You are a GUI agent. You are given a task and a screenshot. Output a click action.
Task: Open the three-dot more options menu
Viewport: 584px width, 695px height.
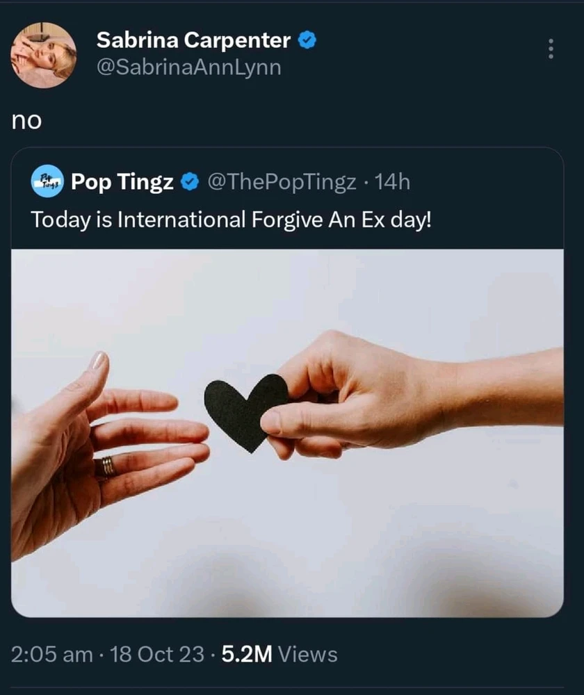[551, 49]
